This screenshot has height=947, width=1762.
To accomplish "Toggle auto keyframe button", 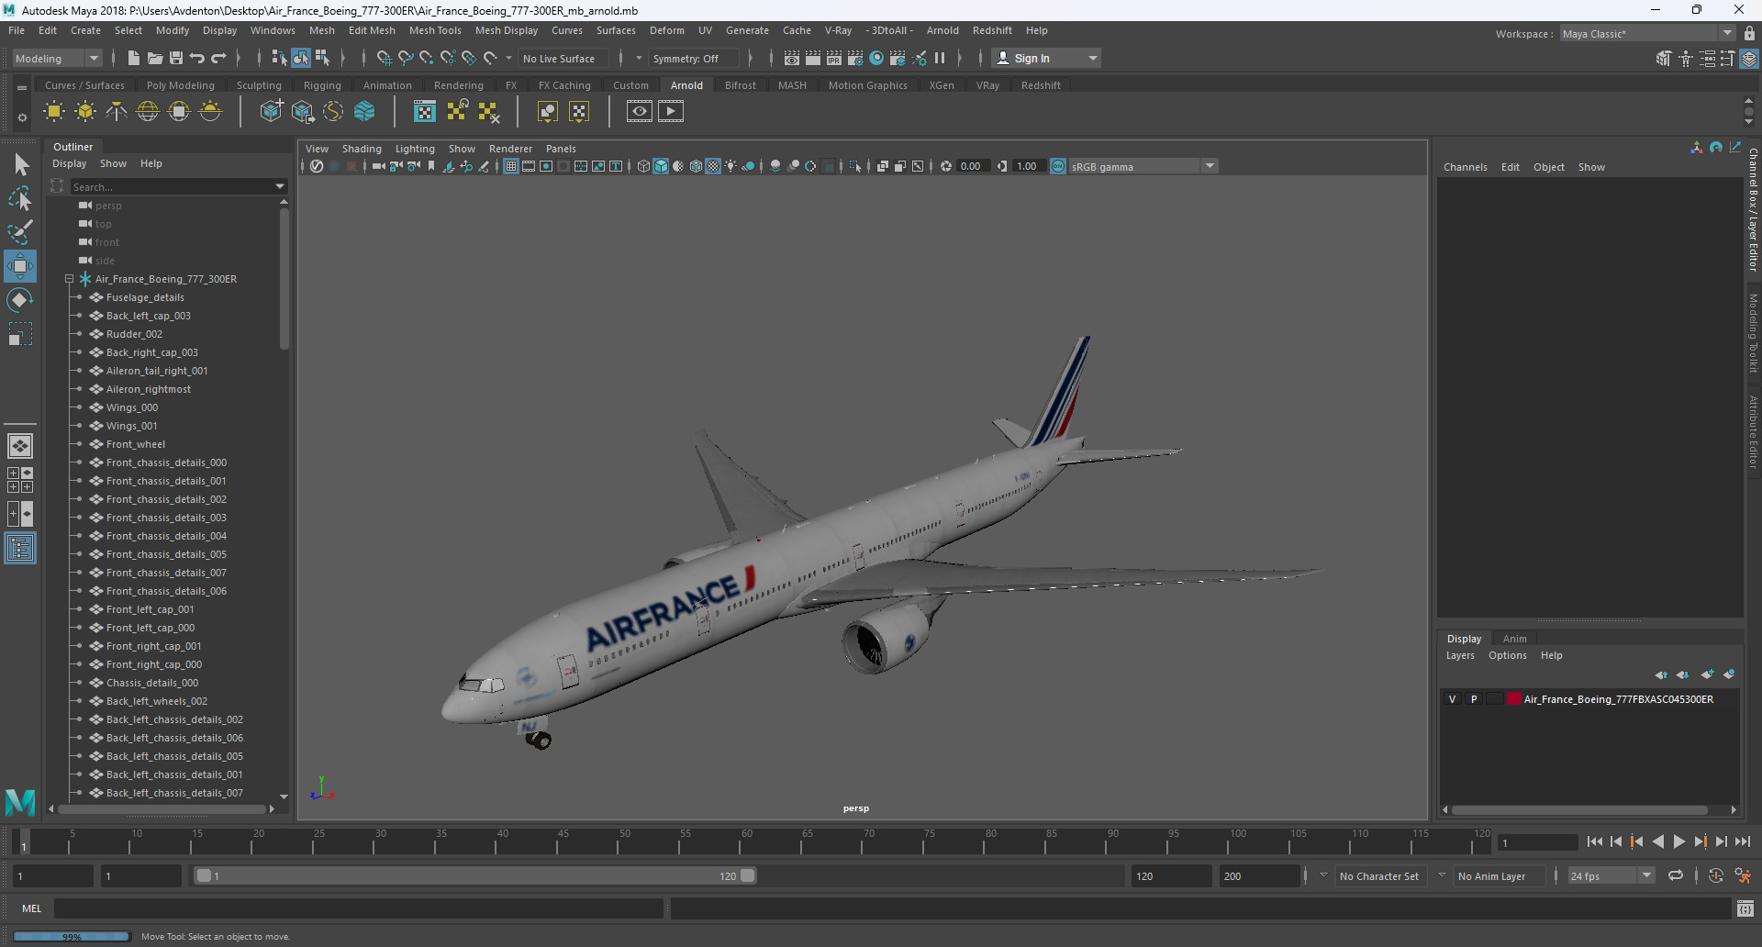I will (x=1715, y=875).
